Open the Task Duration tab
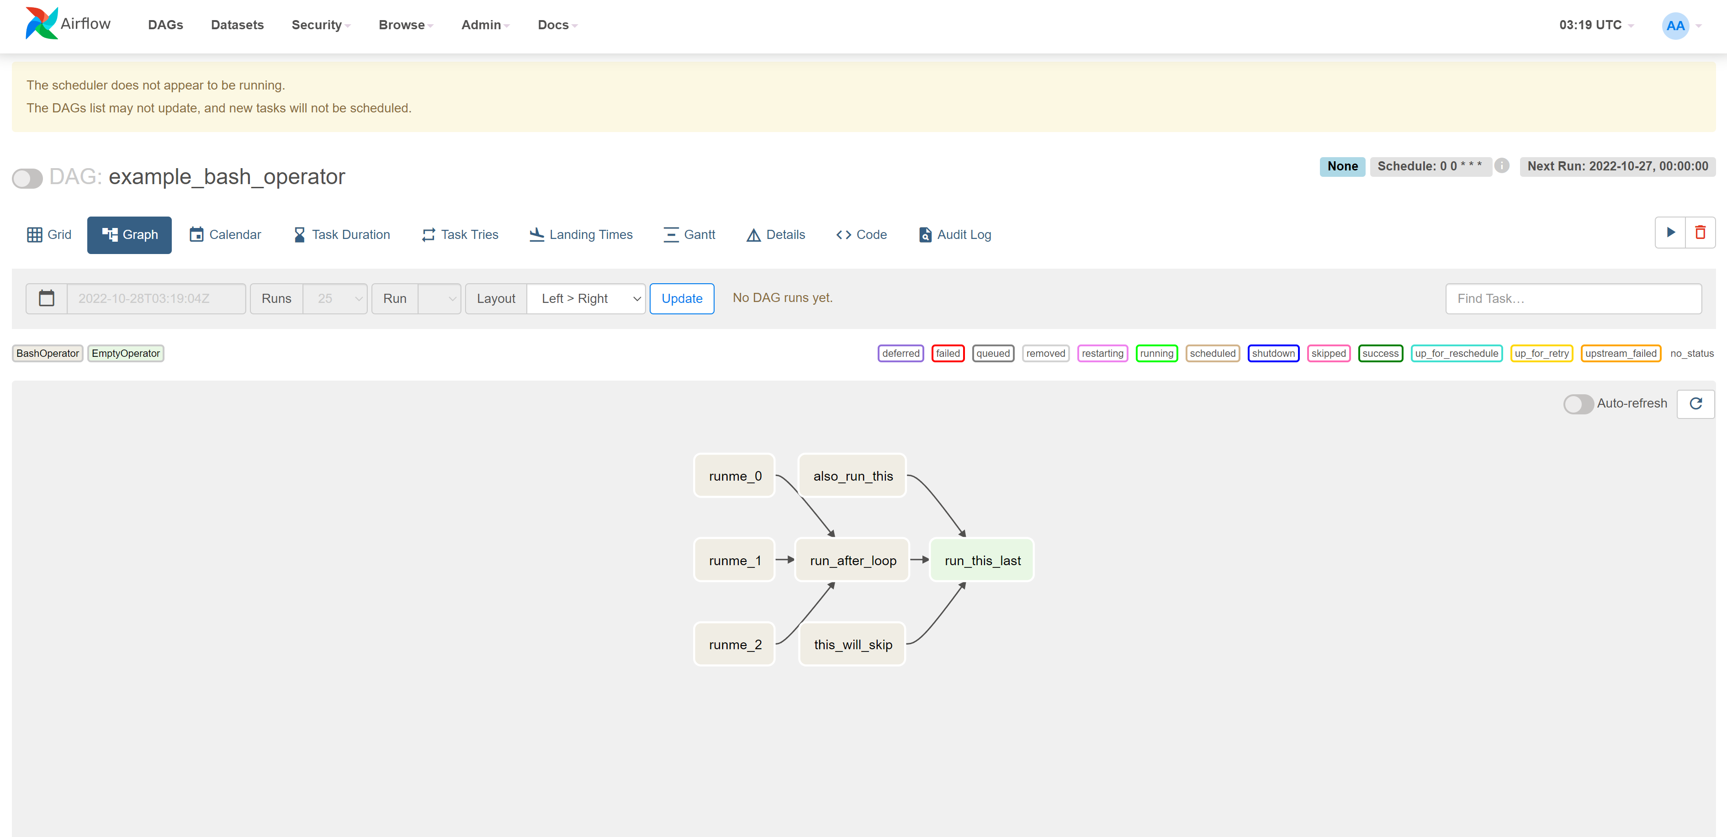 point(342,235)
